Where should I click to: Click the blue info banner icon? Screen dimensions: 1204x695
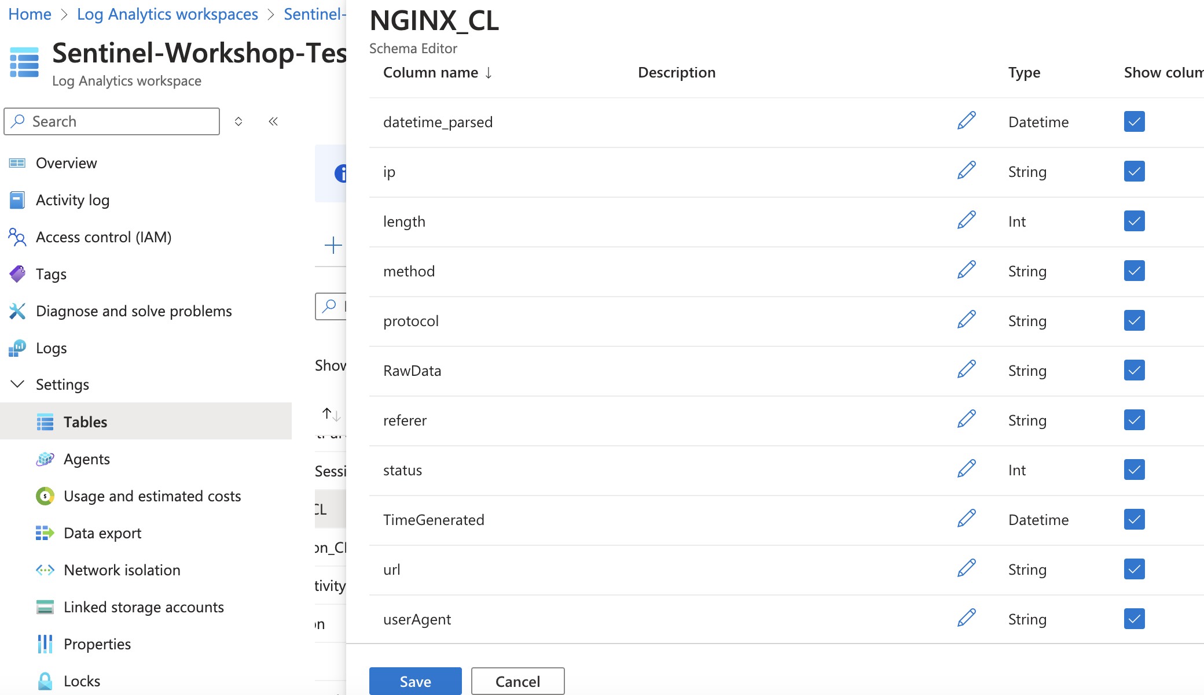tap(340, 173)
